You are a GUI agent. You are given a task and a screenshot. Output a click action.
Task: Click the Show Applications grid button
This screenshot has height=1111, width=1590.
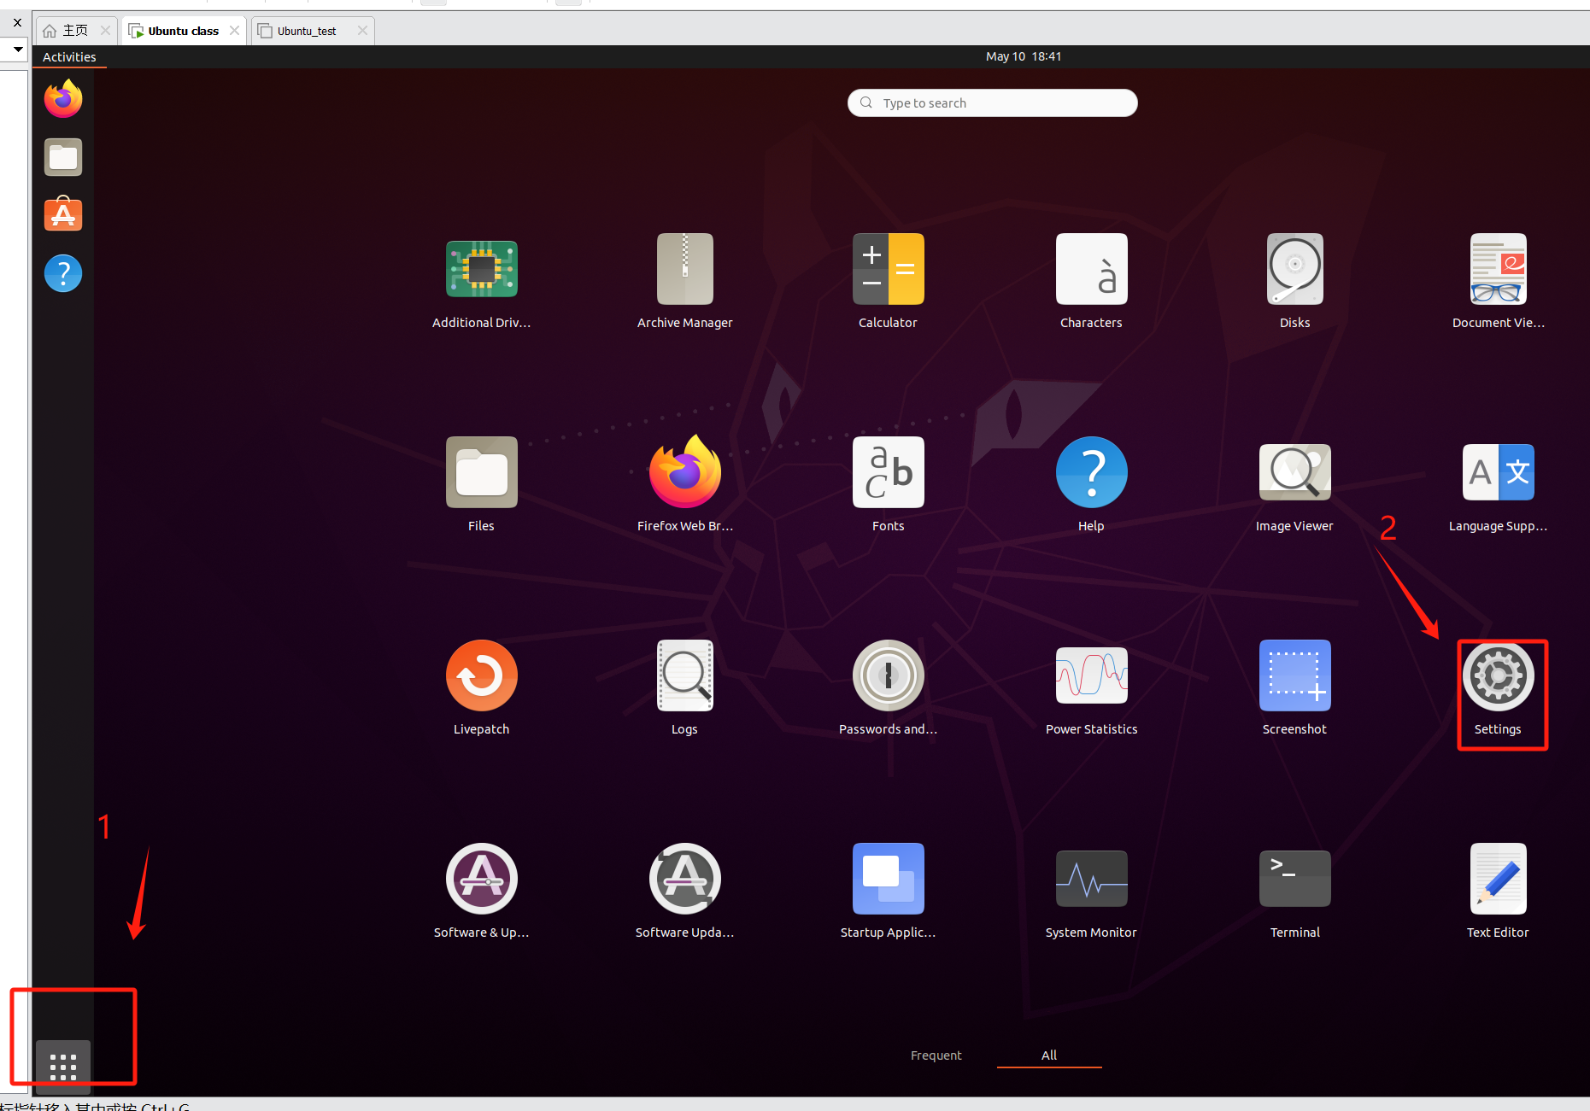click(x=63, y=1067)
